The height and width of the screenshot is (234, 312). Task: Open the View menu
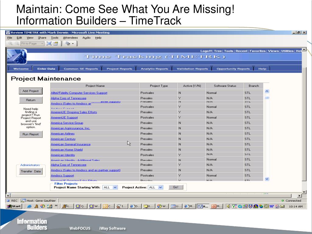click(x=30, y=37)
